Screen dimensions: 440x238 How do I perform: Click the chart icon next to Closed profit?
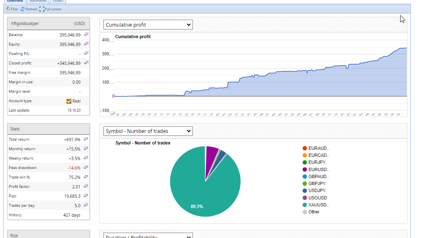tap(86, 63)
